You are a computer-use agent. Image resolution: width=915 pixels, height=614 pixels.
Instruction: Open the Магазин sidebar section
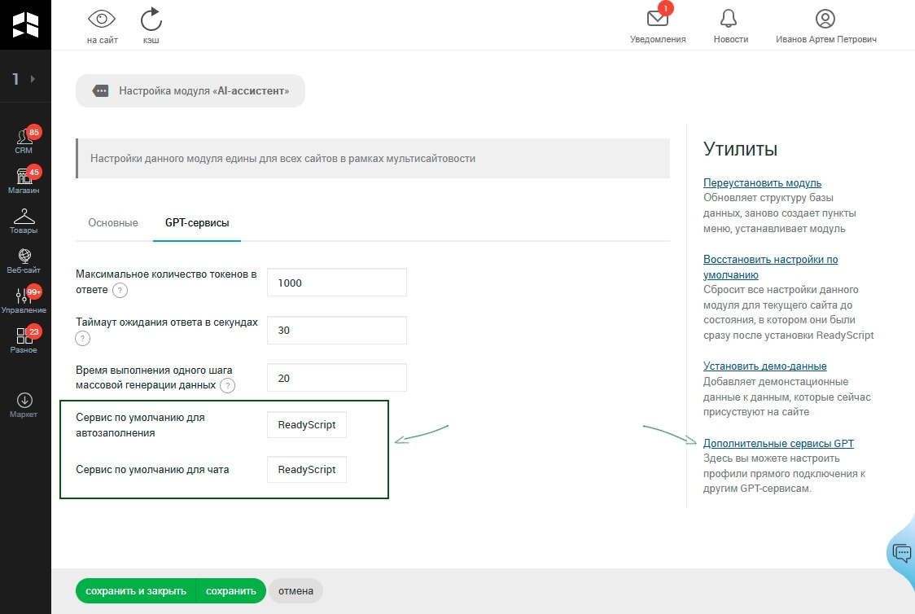pyautogui.click(x=24, y=180)
